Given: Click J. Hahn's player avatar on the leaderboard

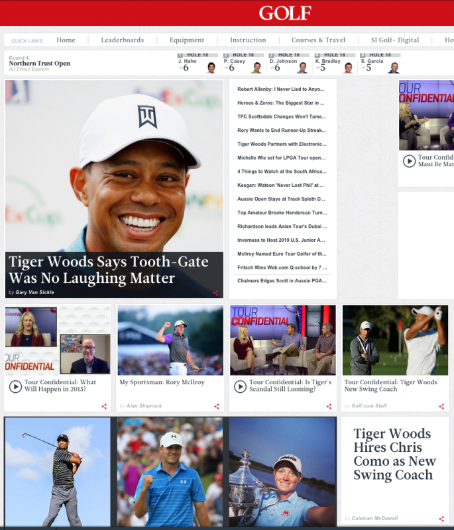Looking at the screenshot, I should 211,68.
